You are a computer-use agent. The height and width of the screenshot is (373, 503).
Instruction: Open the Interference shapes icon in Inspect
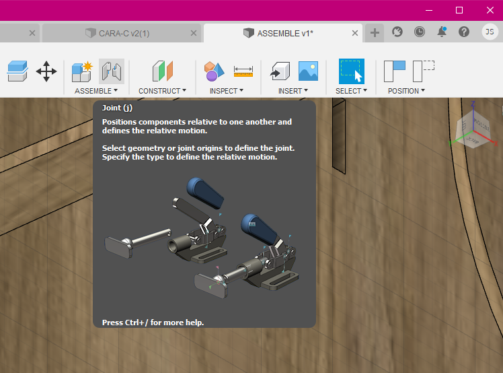click(x=214, y=71)
